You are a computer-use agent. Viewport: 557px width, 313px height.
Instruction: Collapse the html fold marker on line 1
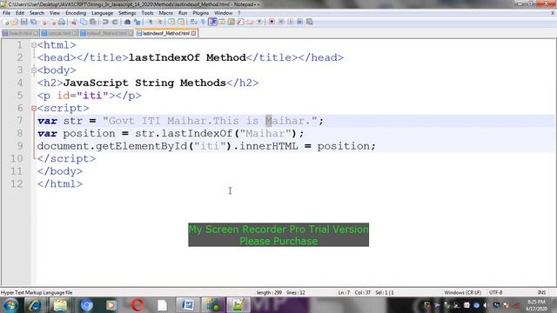click(x=34, y=45)
